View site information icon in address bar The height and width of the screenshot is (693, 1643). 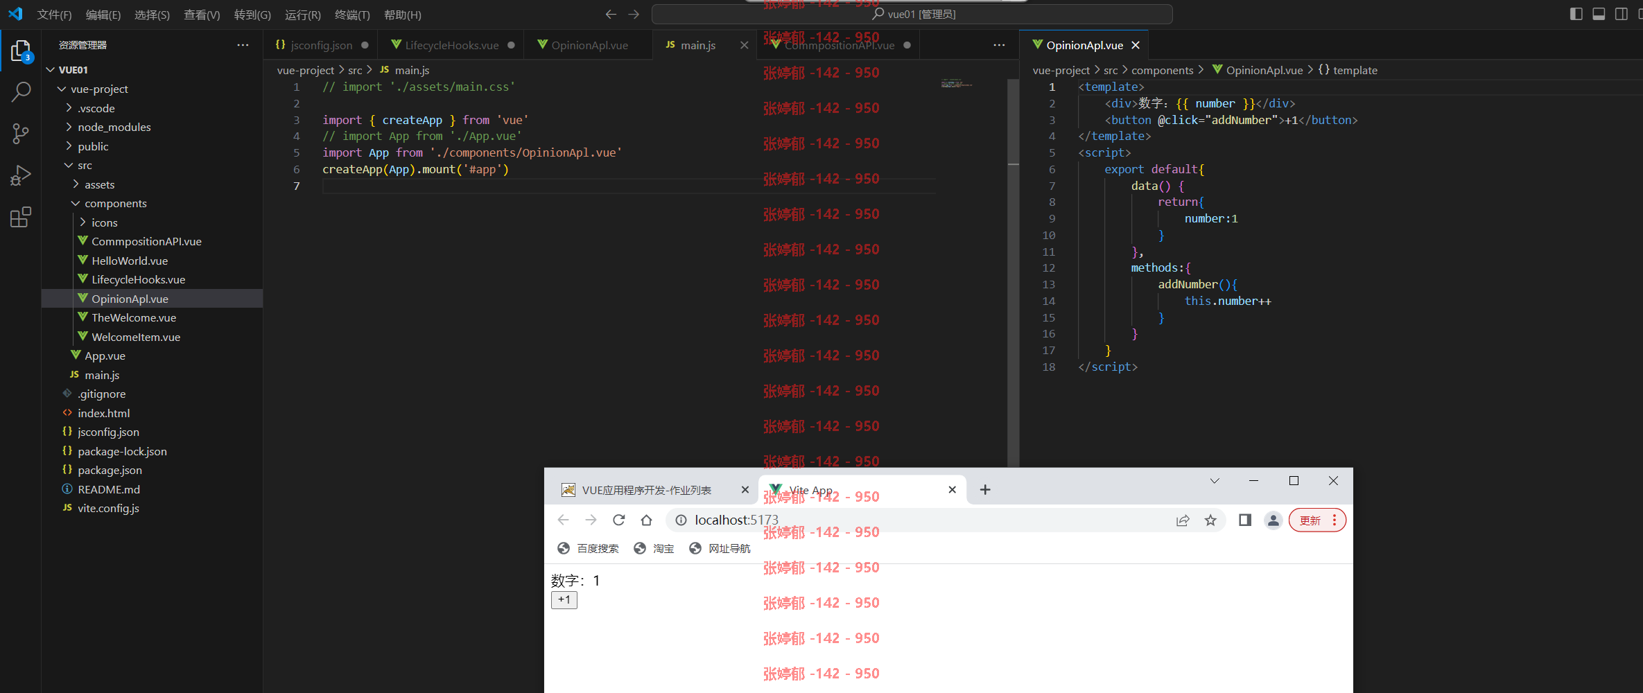click(681, 520)
